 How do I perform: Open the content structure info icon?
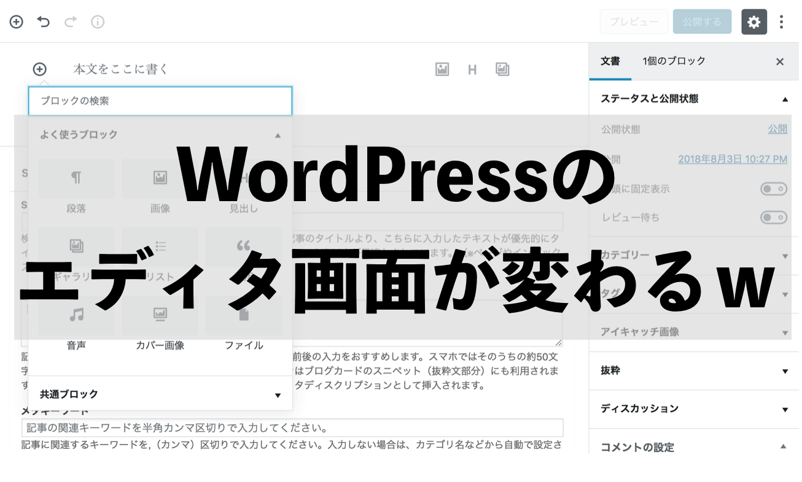click(98, 22)
